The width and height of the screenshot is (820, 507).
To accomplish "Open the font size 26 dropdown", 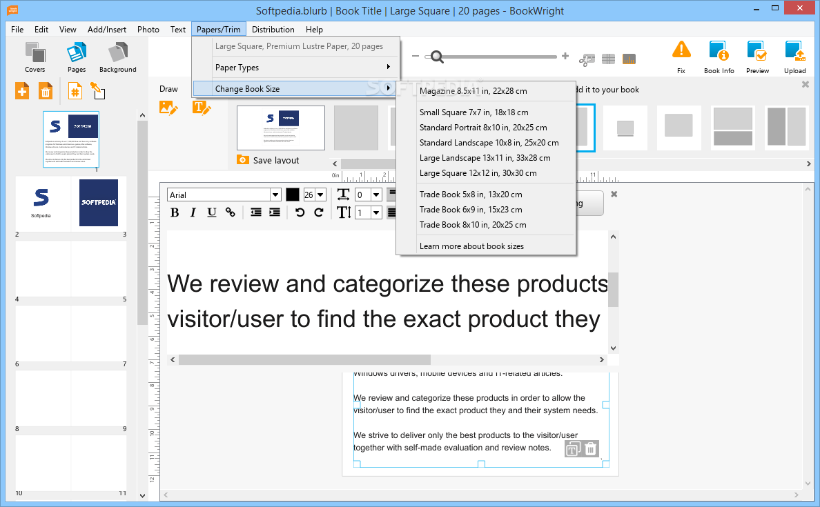I will [x=320, y=195].
